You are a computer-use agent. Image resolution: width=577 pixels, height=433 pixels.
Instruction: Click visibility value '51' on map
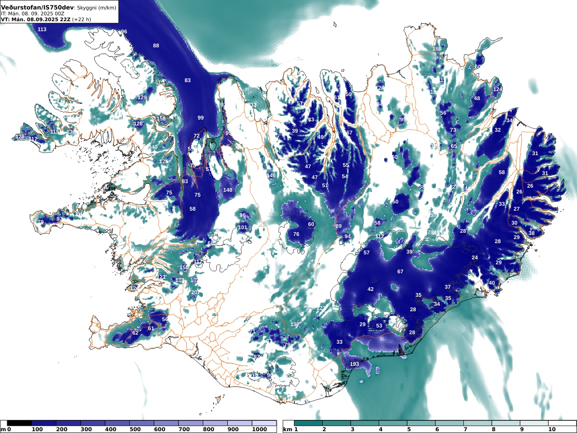click(x=325, y=185)
